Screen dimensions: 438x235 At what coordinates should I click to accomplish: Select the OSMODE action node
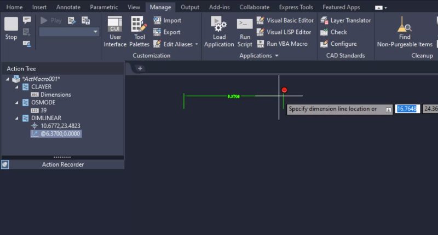43,102
